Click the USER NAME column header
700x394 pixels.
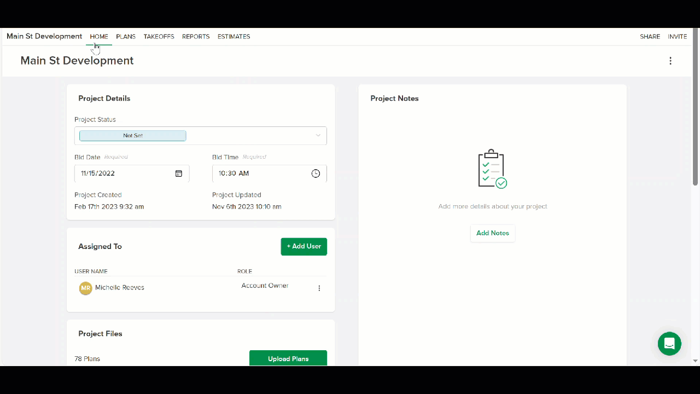click(x=91, y=271)
